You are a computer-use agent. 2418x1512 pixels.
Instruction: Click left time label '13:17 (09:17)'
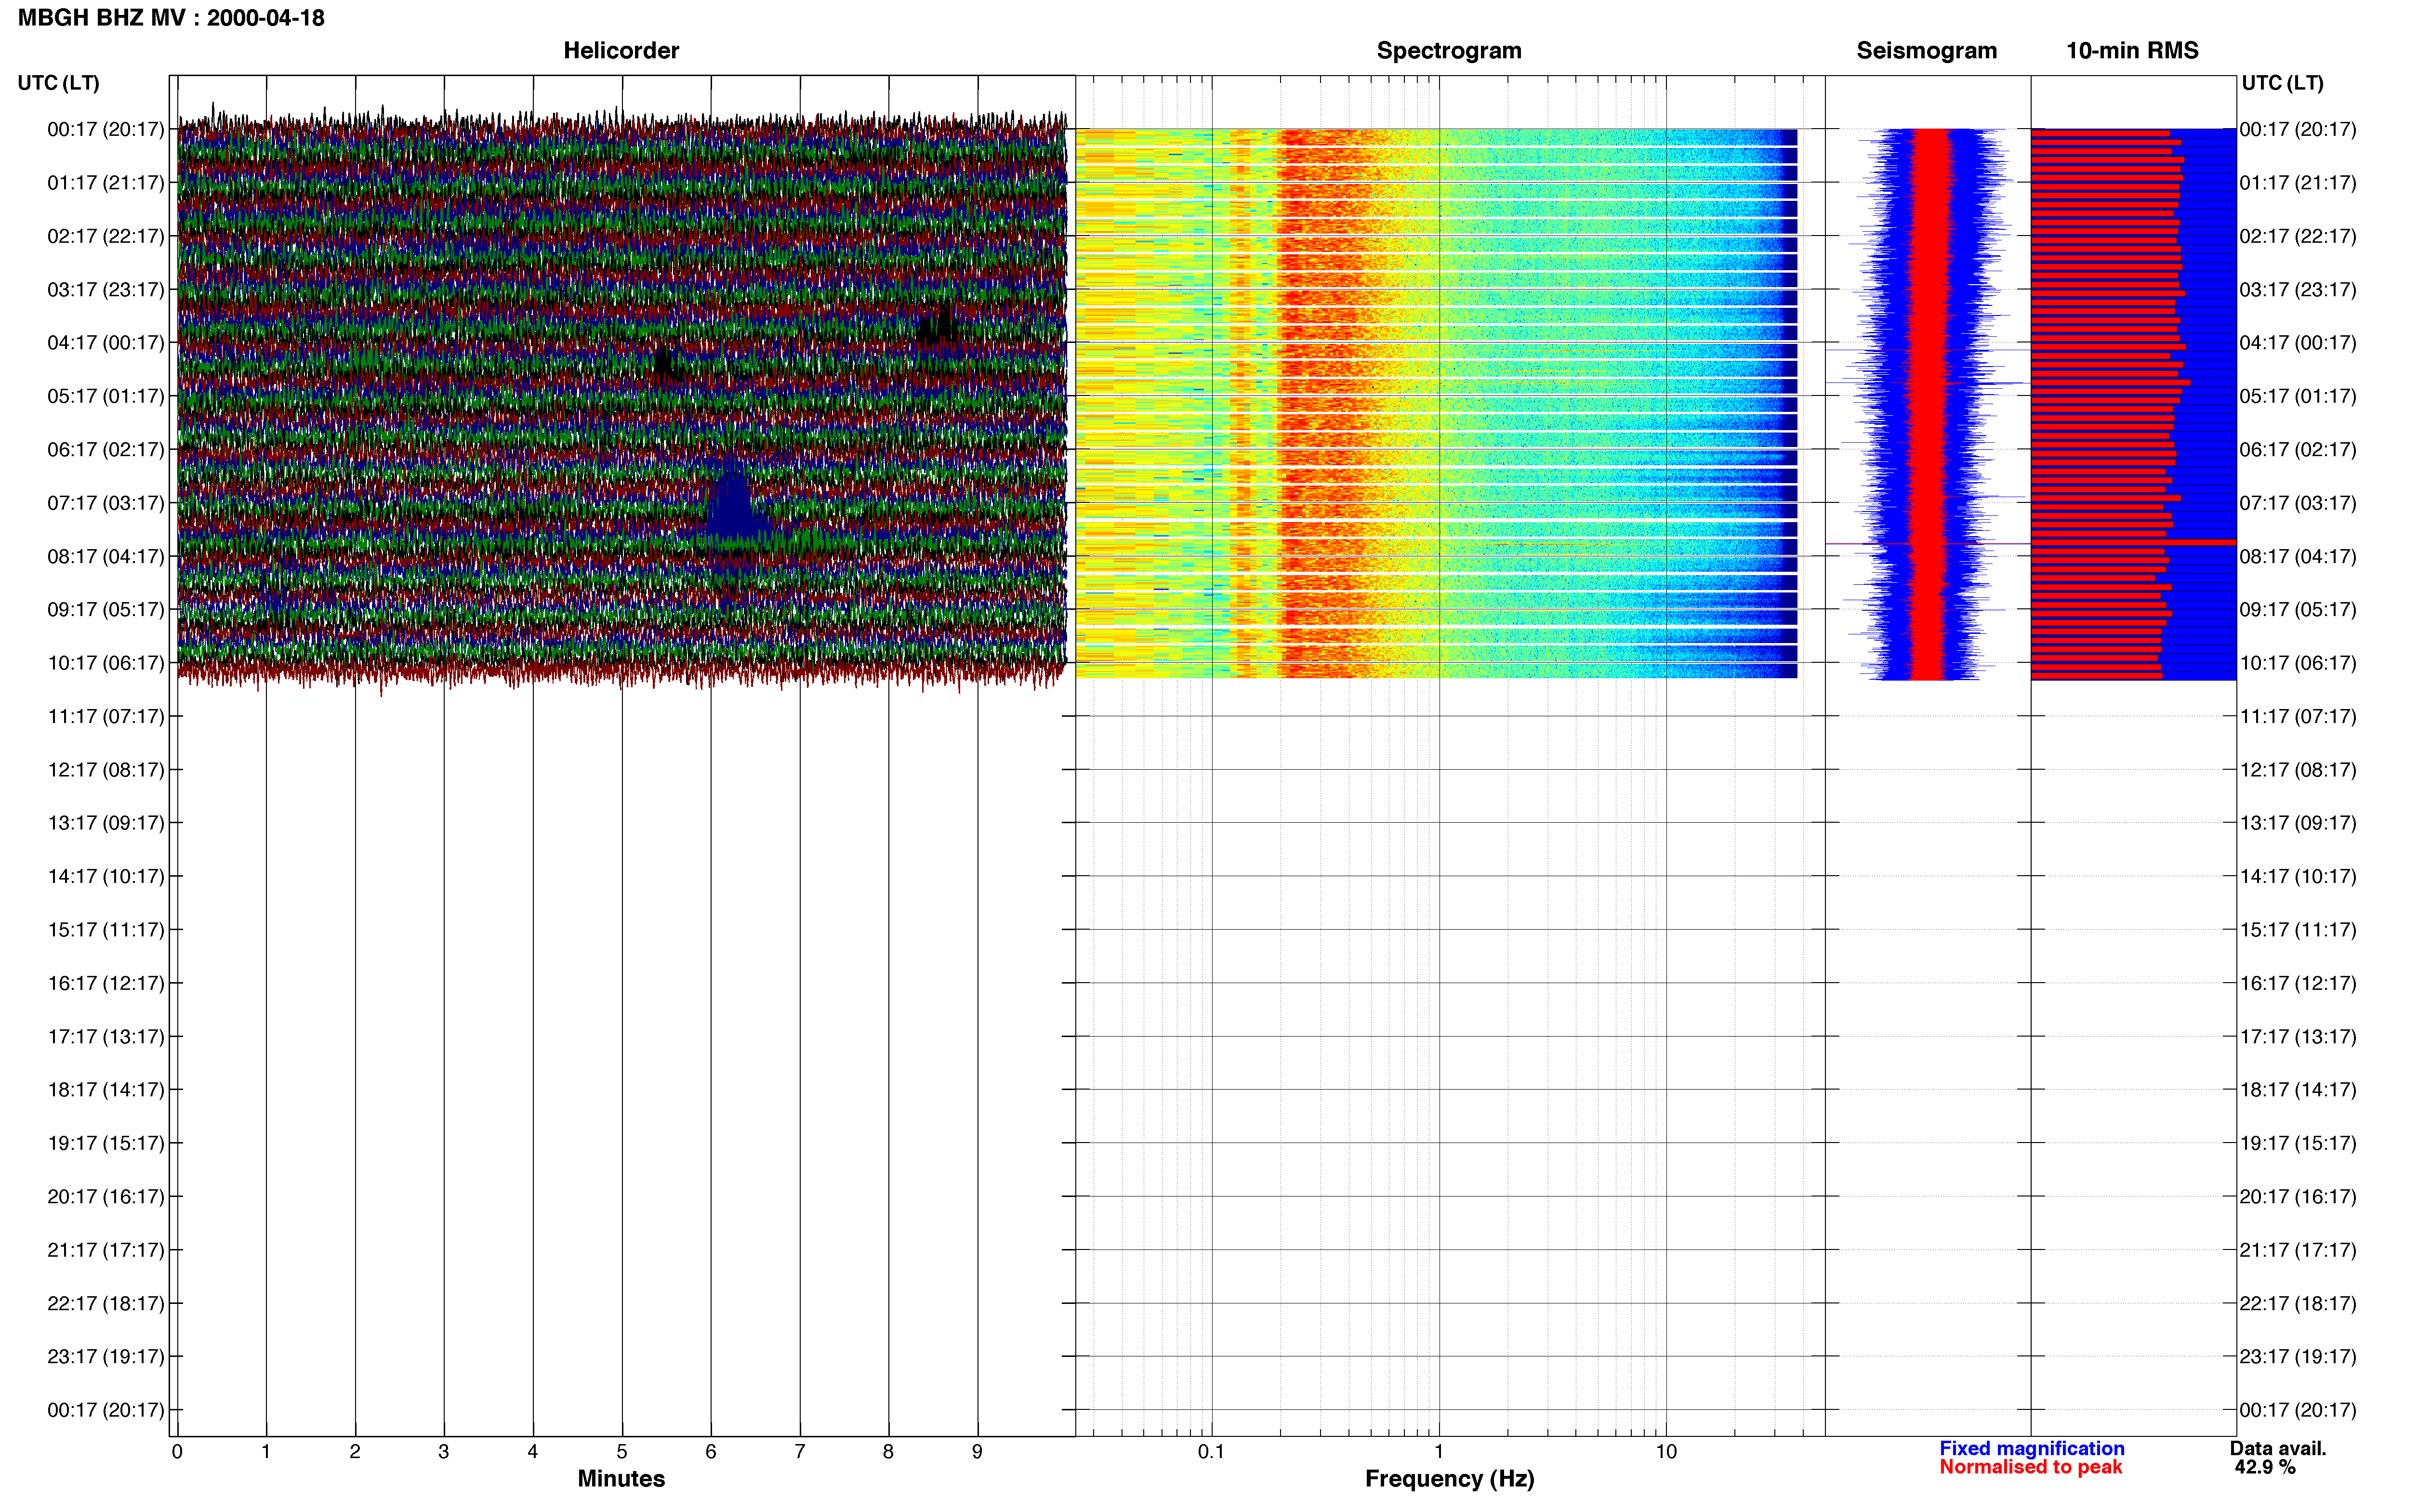[106, 823]
